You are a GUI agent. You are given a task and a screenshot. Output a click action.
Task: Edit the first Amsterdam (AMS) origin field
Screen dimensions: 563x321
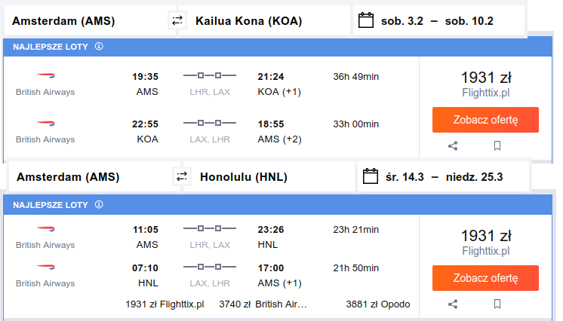coord(90,21)
